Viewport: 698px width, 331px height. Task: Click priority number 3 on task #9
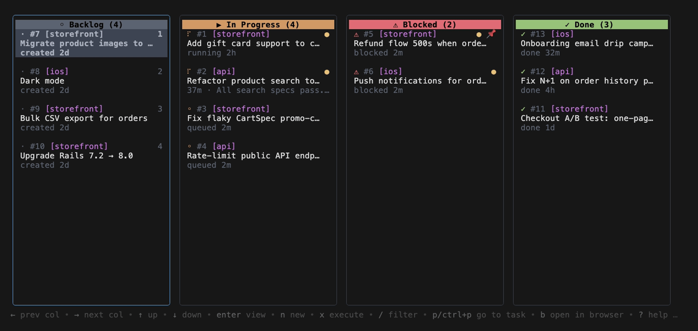pos(160,109)
